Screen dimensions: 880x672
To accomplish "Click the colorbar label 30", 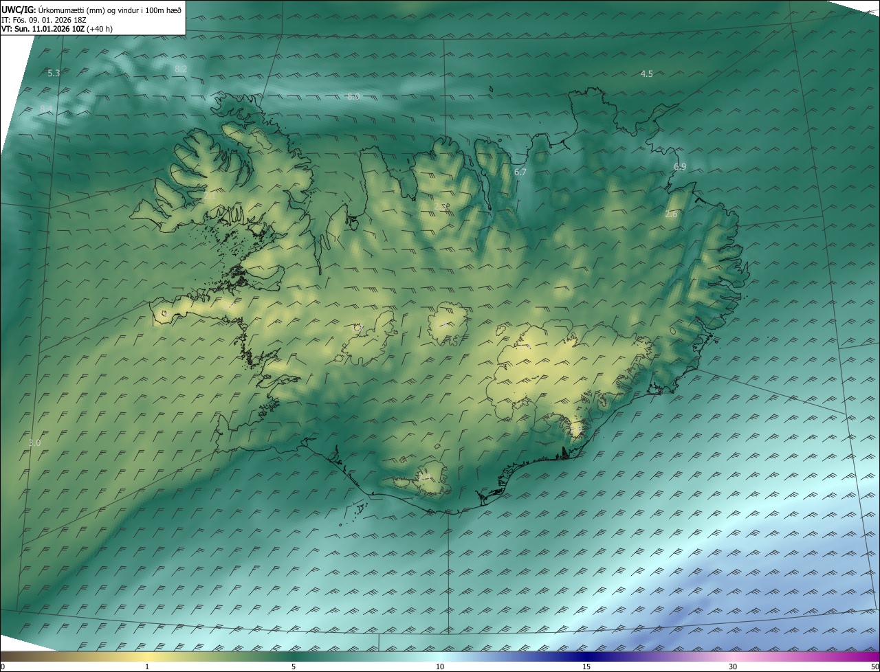I will pos(733,667).
